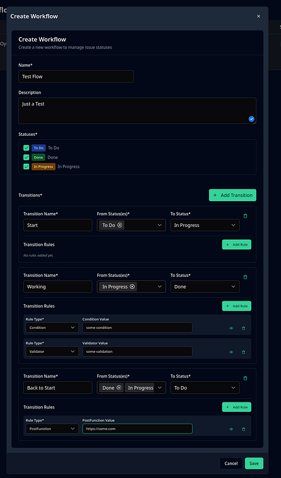Delete the Working transition with trash icon

click(x=245, y=277)
